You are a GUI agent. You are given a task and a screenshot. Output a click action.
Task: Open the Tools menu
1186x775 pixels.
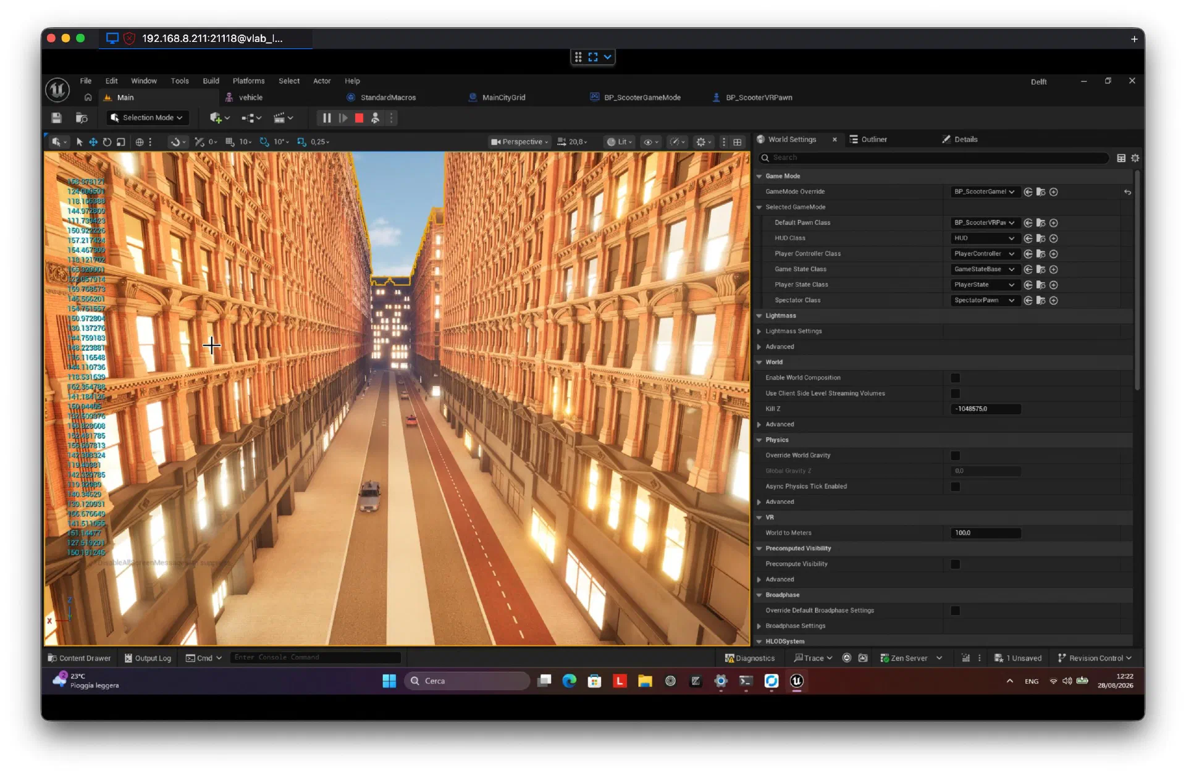point(180,81)
